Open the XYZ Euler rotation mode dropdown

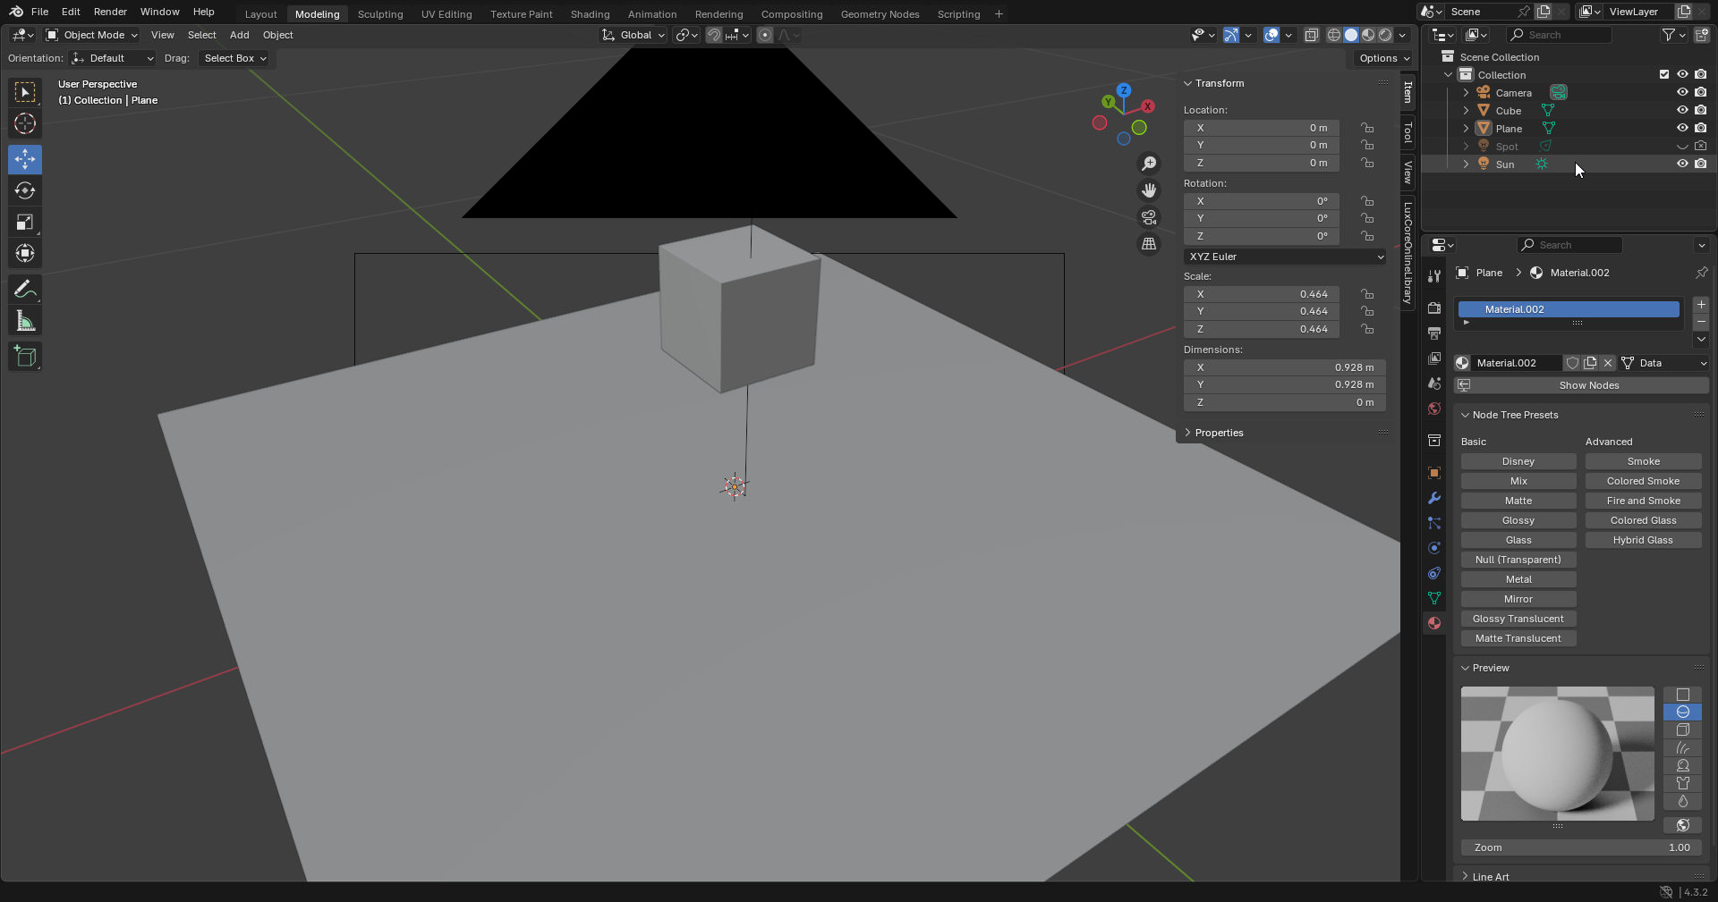1285,257
